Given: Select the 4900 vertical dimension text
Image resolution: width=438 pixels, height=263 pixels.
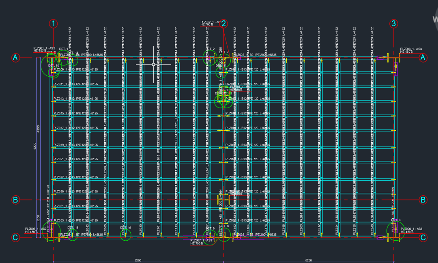Looking at the screenshot, I should pos(38,129).
